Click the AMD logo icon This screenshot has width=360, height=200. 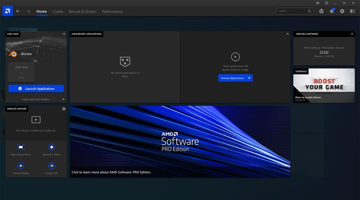coord(8,11)
